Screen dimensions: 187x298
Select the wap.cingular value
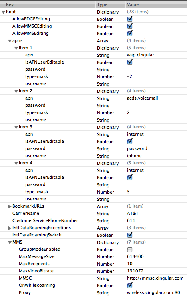point(141,55)
